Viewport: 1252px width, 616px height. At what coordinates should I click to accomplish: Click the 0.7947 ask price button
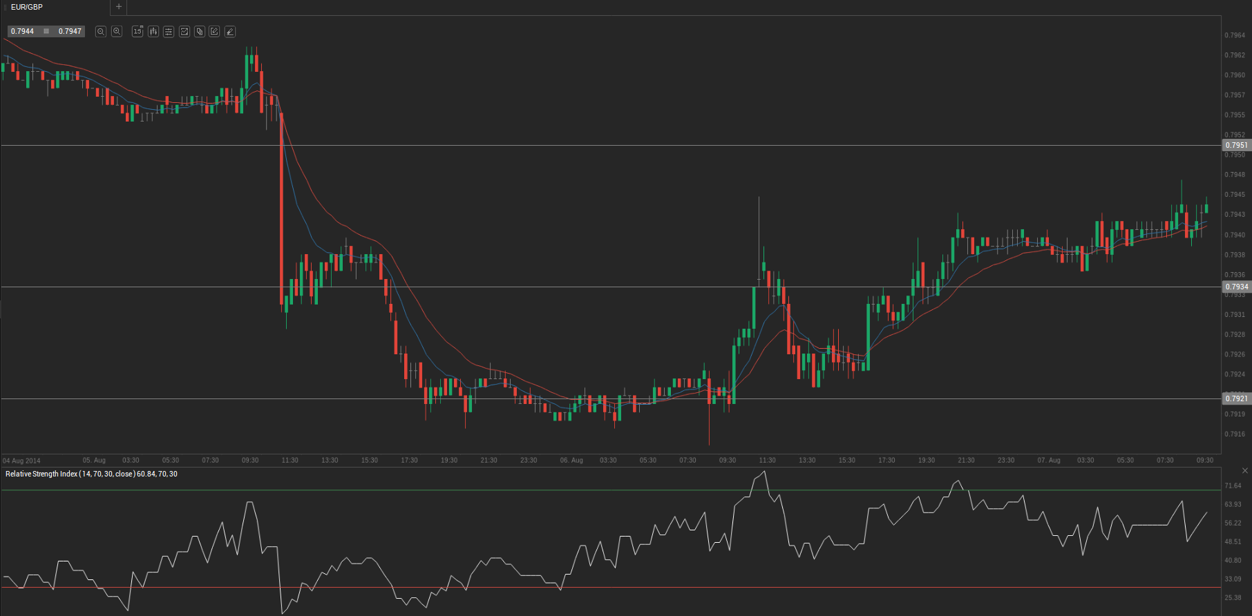tap(70, 32)
